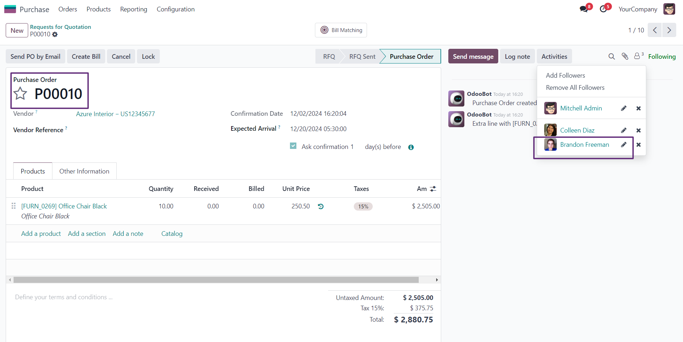This screenshot has width=683, height=342.
Task: Open Azure Interior vendor link
Action: click(x=115, y=114)
